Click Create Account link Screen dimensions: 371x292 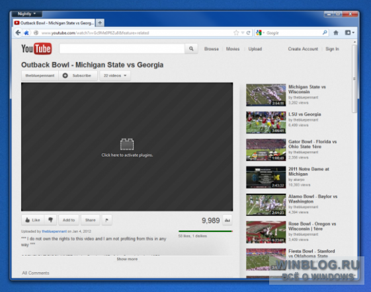pyautogui.click(x=303, y=49)
